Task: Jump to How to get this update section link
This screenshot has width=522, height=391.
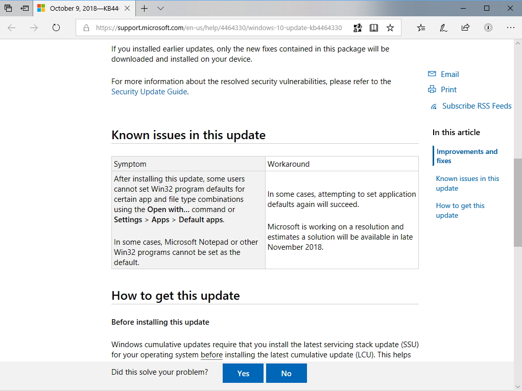Action: pos(460,210)
